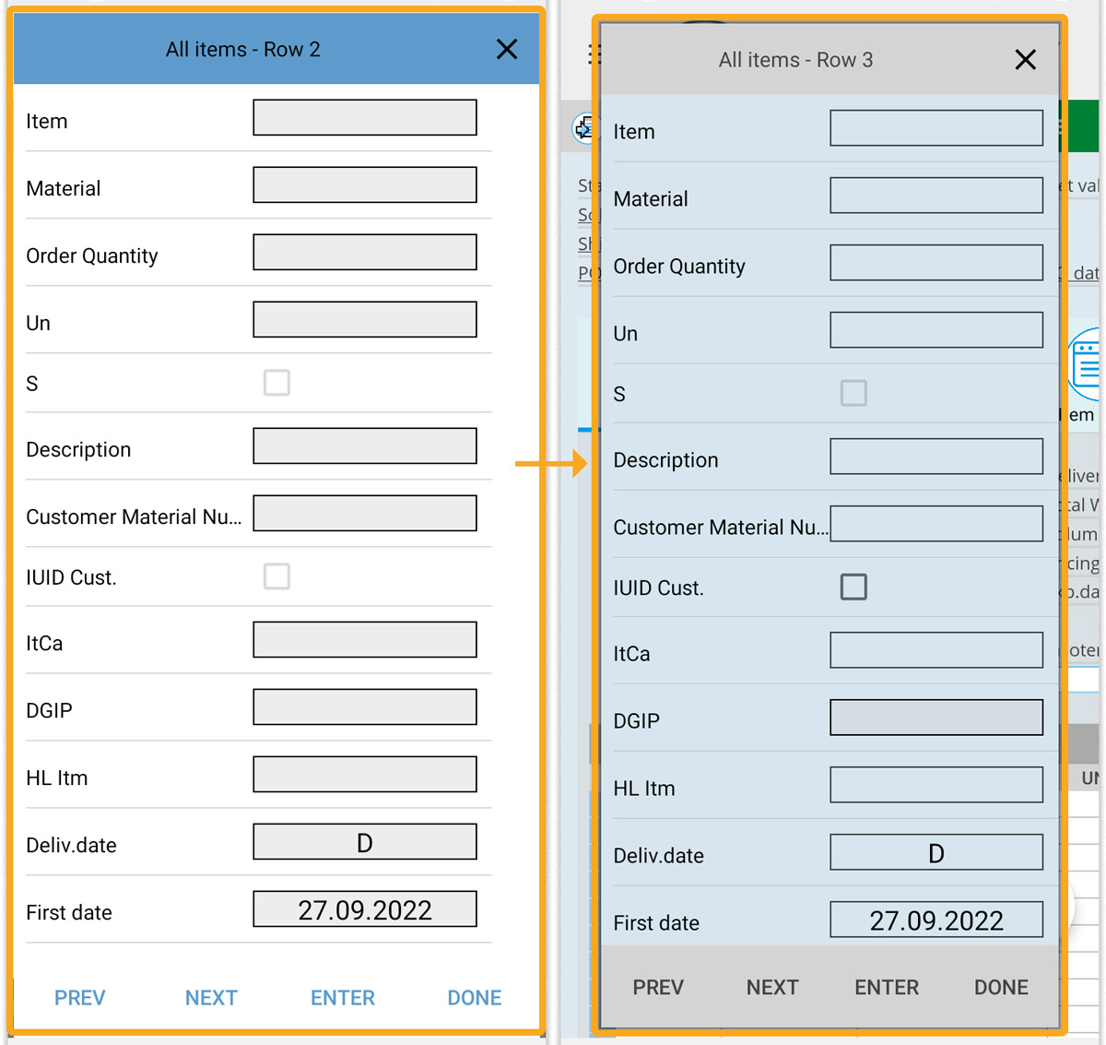Enable IUID Cust. checkbox in Row 3 dialog
Image resolution: width=1106 pixels, height=1045 pixels.
click(x=853, y=587)
